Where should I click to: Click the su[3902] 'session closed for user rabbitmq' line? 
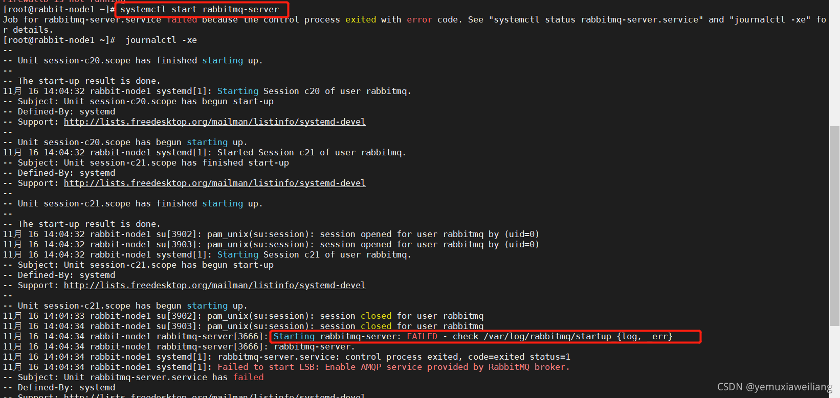coord(243,316)
